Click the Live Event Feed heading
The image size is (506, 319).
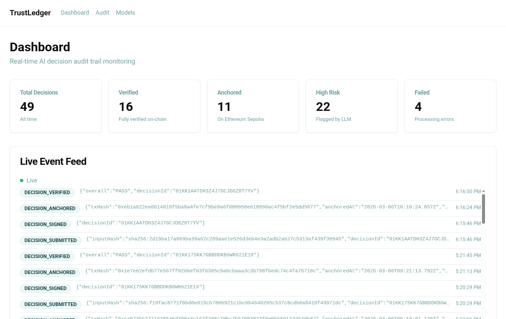[53, 161]
